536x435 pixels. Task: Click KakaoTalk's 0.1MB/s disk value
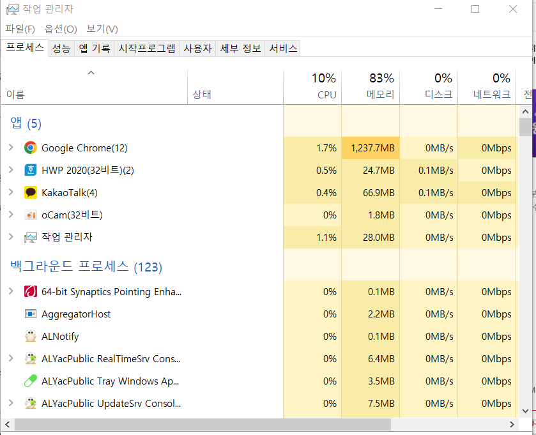436,193
